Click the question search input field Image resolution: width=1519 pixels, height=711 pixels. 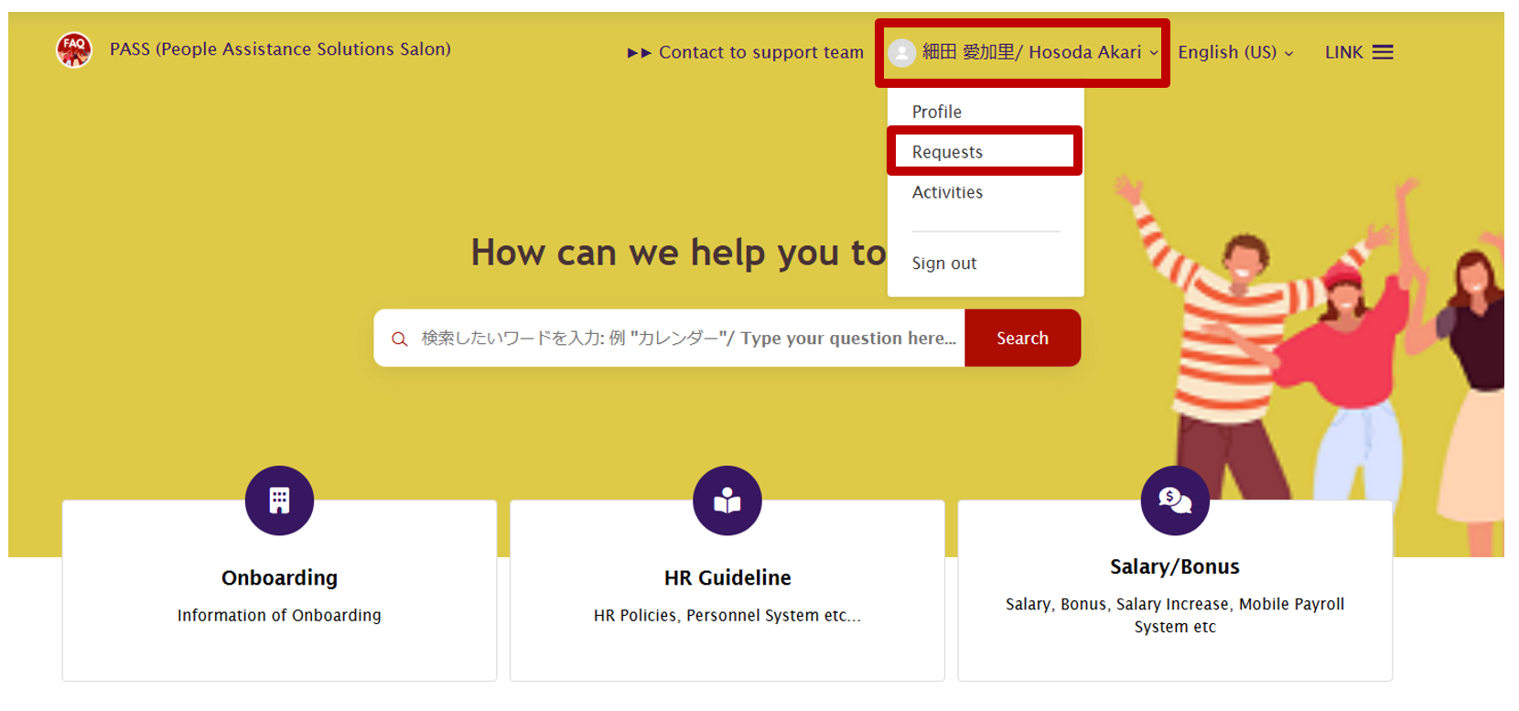pos(686,339)
